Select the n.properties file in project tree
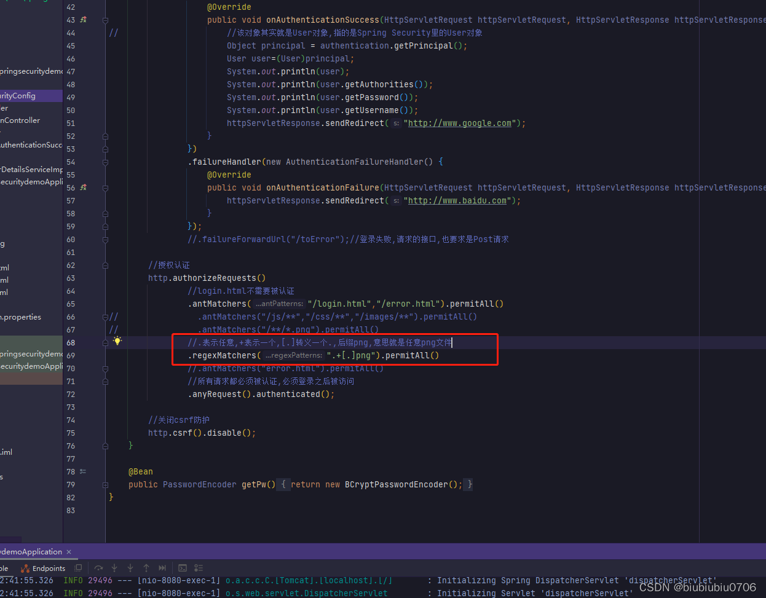The image size is (766, 598). click(x=21, y=317)
